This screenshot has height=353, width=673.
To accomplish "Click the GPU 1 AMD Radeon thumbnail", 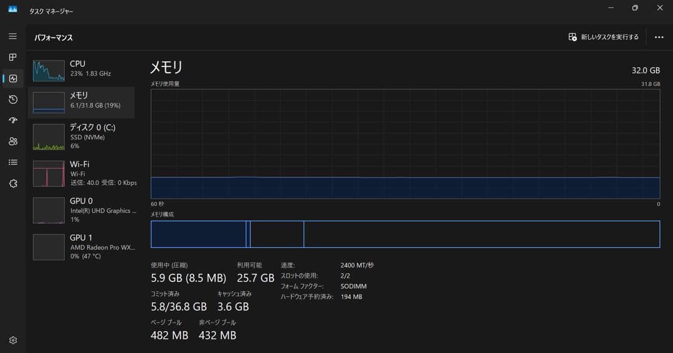I will point(49,247).
